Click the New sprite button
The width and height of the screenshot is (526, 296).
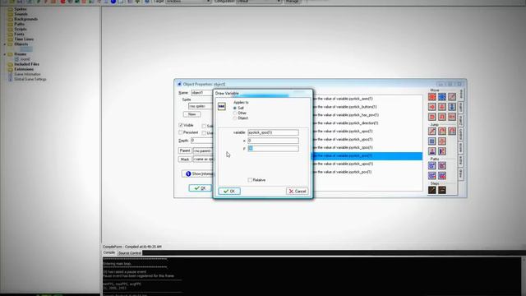[x=191, y=114]
